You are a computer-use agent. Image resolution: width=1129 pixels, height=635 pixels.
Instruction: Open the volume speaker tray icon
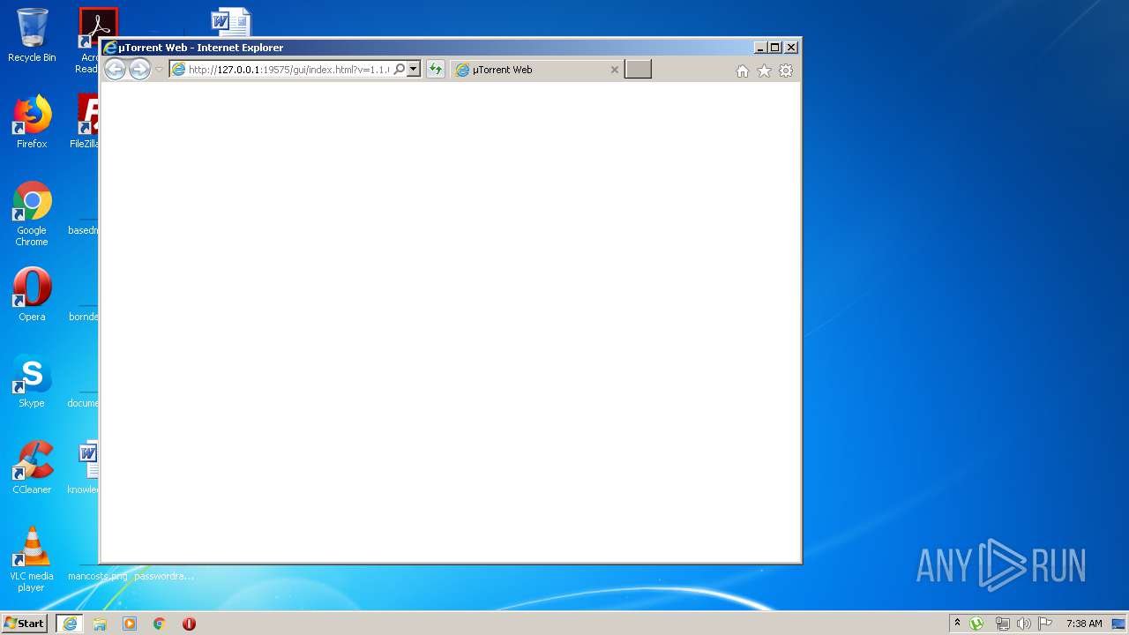tap(1023, 624)
